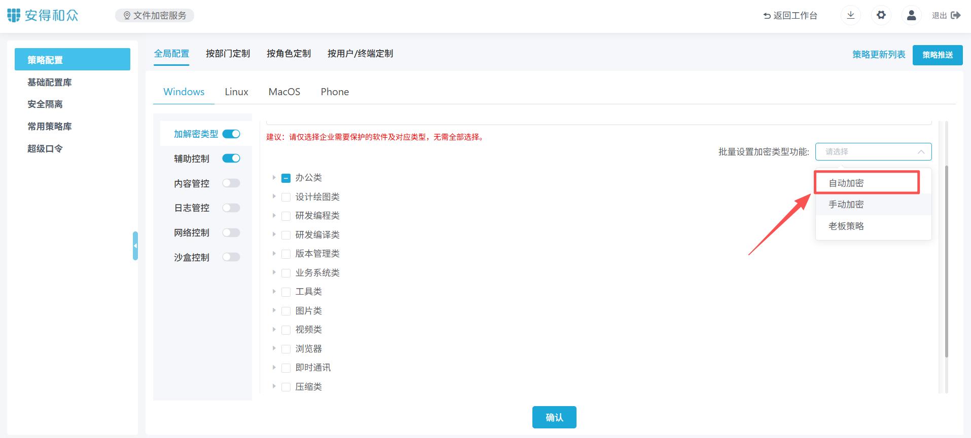The image size is (971, 438).
Task: Click the vertical scrollbar of category list
Action: (x=947, y=261)
